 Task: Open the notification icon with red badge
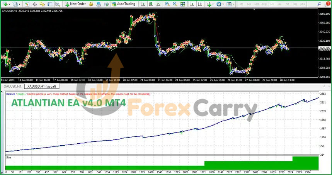pos(327,3)
